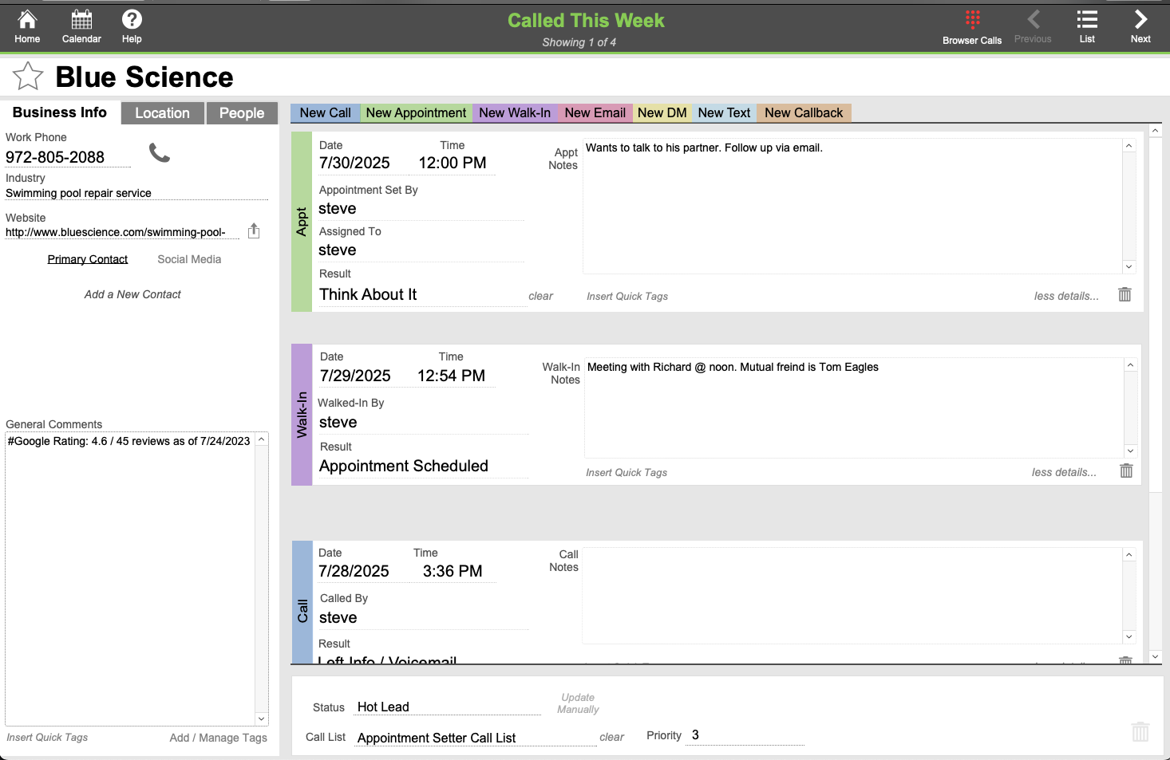
Task: Click the Appt Notes text box
Action: [852, 207]
